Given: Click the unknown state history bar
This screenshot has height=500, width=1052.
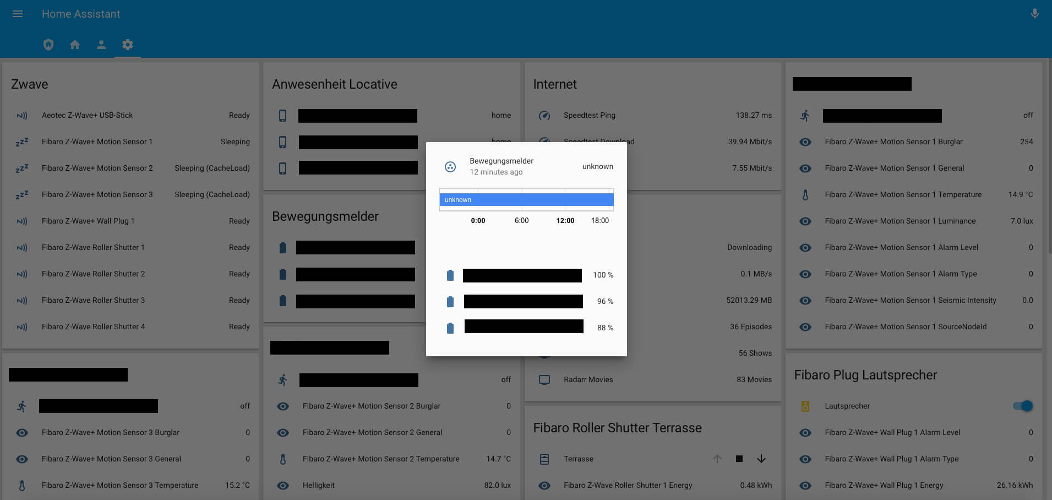Looking at the screenshot, I should click(x=526, y=200).
